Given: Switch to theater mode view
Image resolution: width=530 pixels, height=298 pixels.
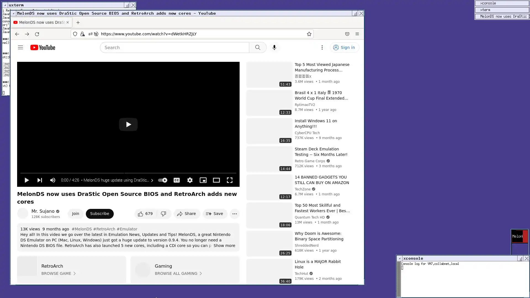Looking at the screenshot, I should (x=216, y=180).
